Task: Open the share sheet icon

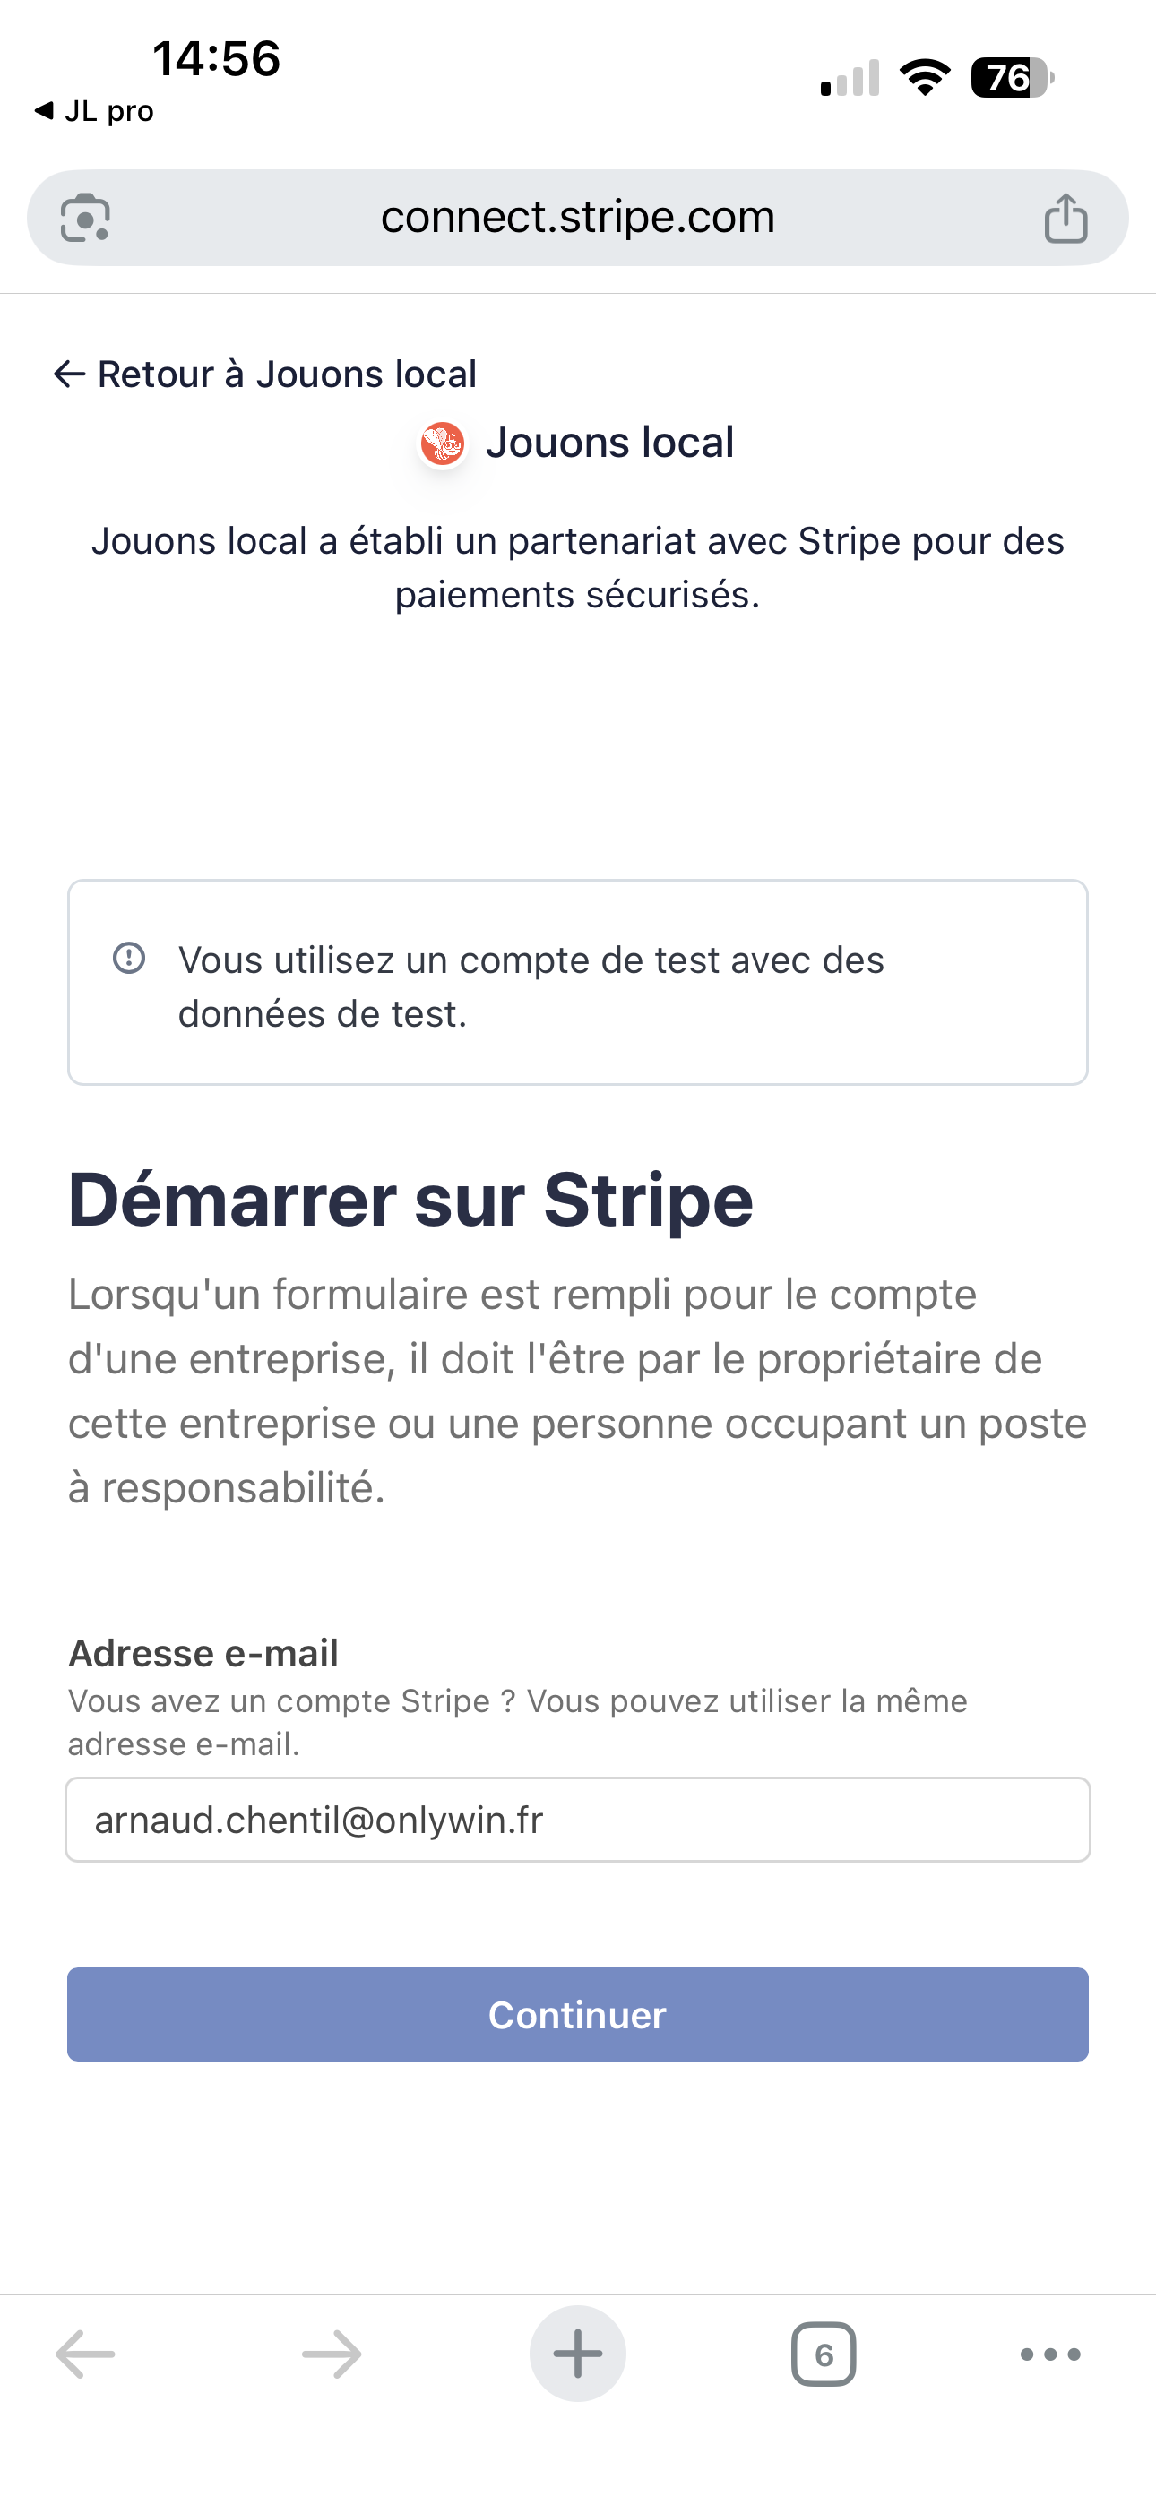Action: [x=1065, y=218]
